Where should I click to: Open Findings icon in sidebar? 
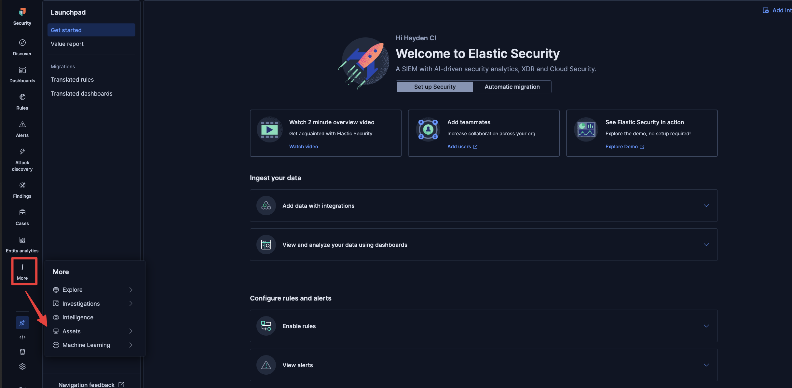(22, 185)
